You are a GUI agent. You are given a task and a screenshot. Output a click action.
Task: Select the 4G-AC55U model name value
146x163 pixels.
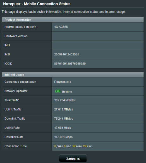pyautogui.click(x=61, y=27)
